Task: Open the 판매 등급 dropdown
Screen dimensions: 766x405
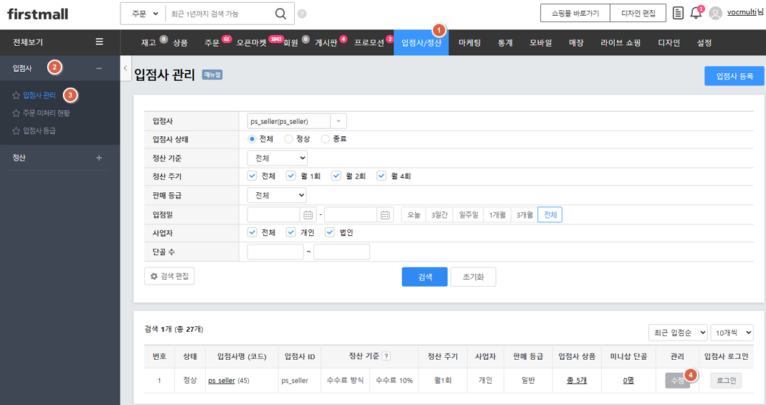Action: pos(277,195)
